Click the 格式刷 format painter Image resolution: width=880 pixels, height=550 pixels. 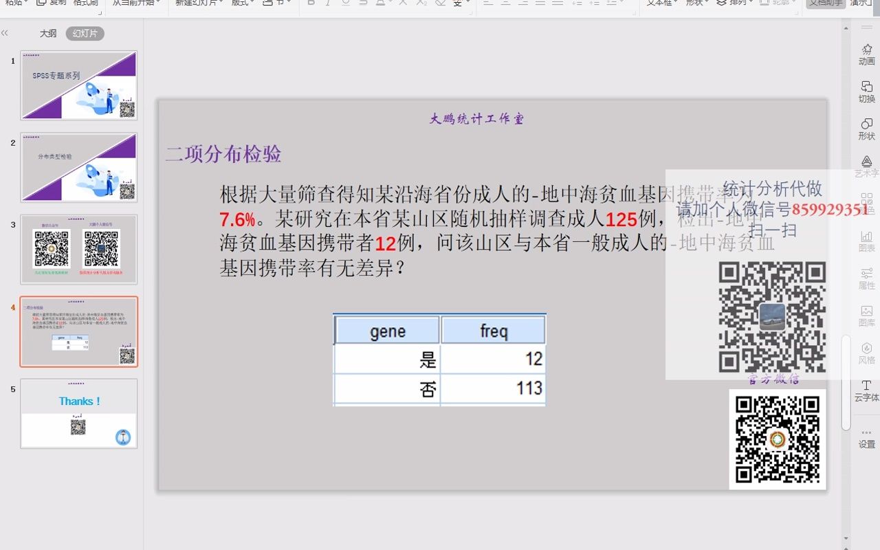85,3
